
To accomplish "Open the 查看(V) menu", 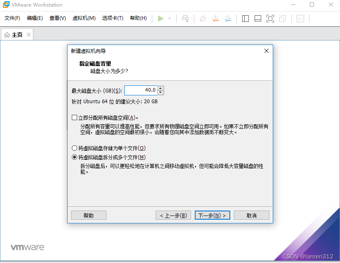I will tap(57, 18).
